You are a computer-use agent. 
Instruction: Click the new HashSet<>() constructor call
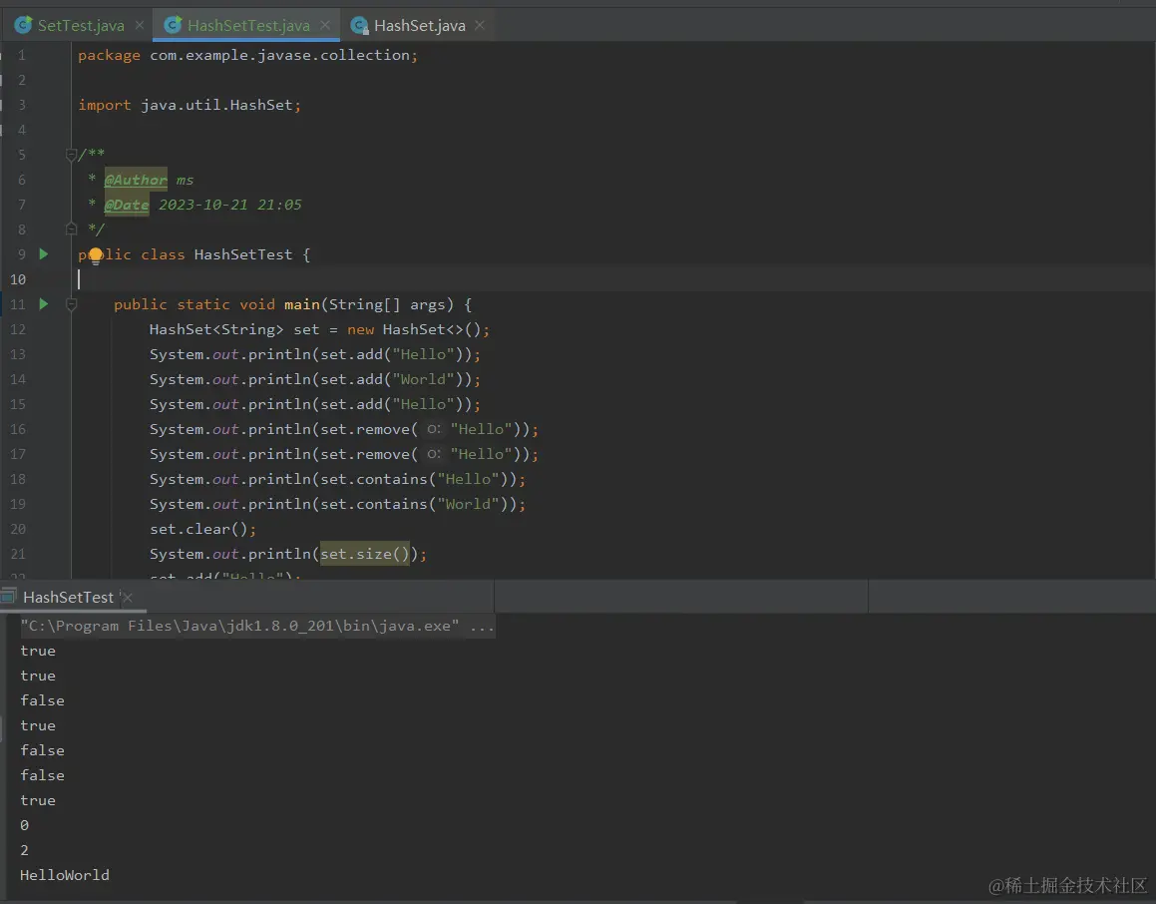tap(414, 329)
